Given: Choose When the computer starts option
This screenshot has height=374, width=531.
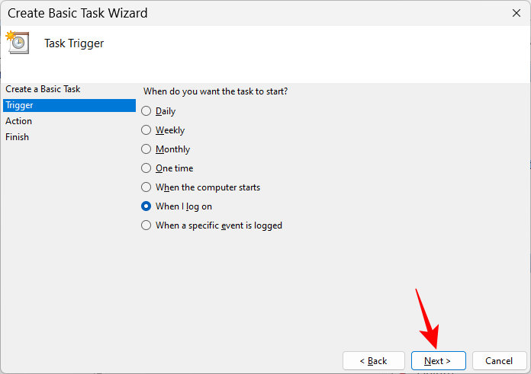Looking at the screenshot, I should tap(146, 187).
